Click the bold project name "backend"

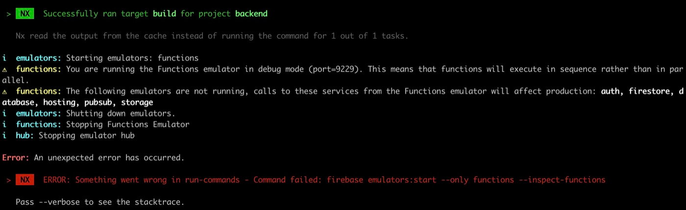tap(251, 14)
